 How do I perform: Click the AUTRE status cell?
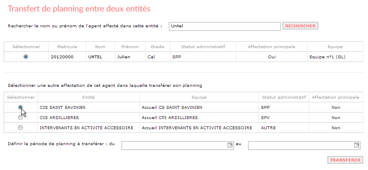coord(284,128)
